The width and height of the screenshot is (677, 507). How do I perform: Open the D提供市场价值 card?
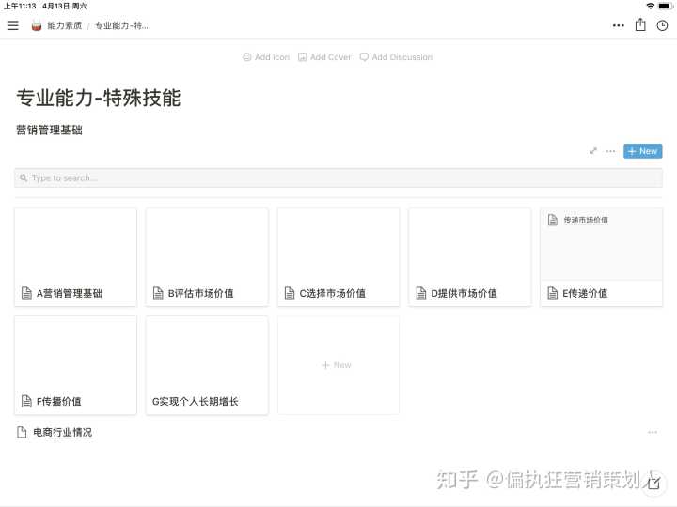click(469, 256)
